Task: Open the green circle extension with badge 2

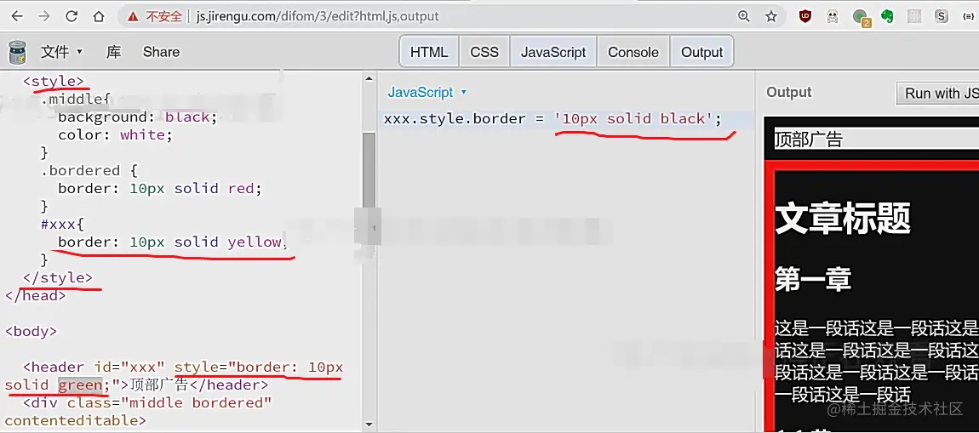Action: [861, 18]
